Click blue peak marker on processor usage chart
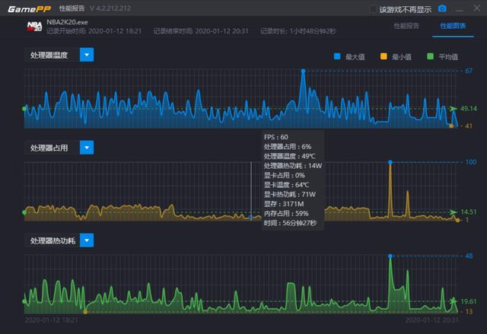 (x=390, y=162)
